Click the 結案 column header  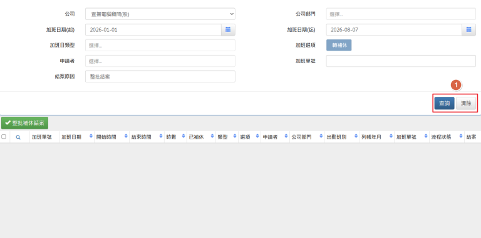point(471,137)
